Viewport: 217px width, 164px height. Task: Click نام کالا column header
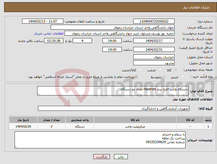[135, 120]
